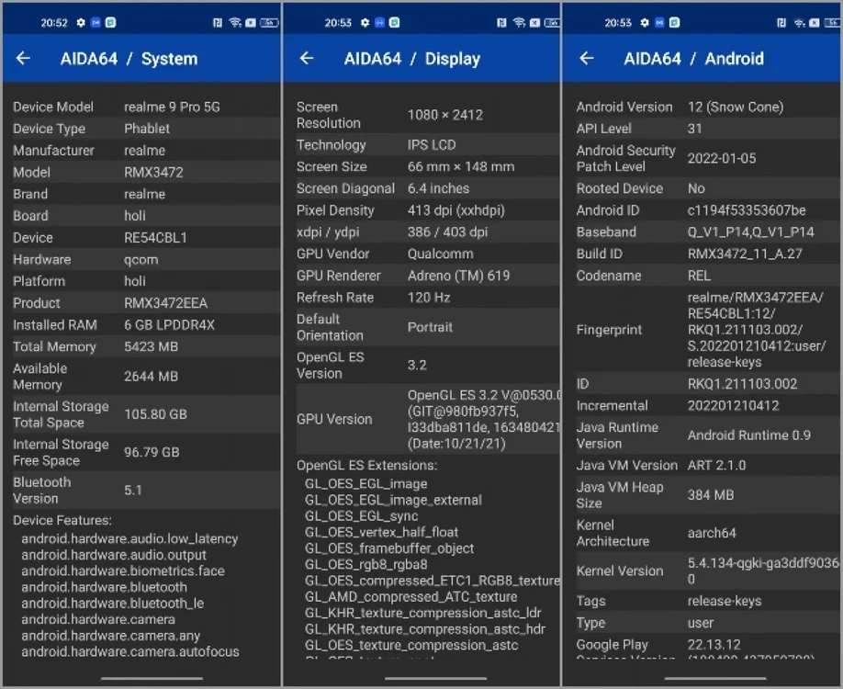Tap the settings gear icon in the System screen status bar
Viewport: 843px width, 689px height.
[x=81, y=23]
